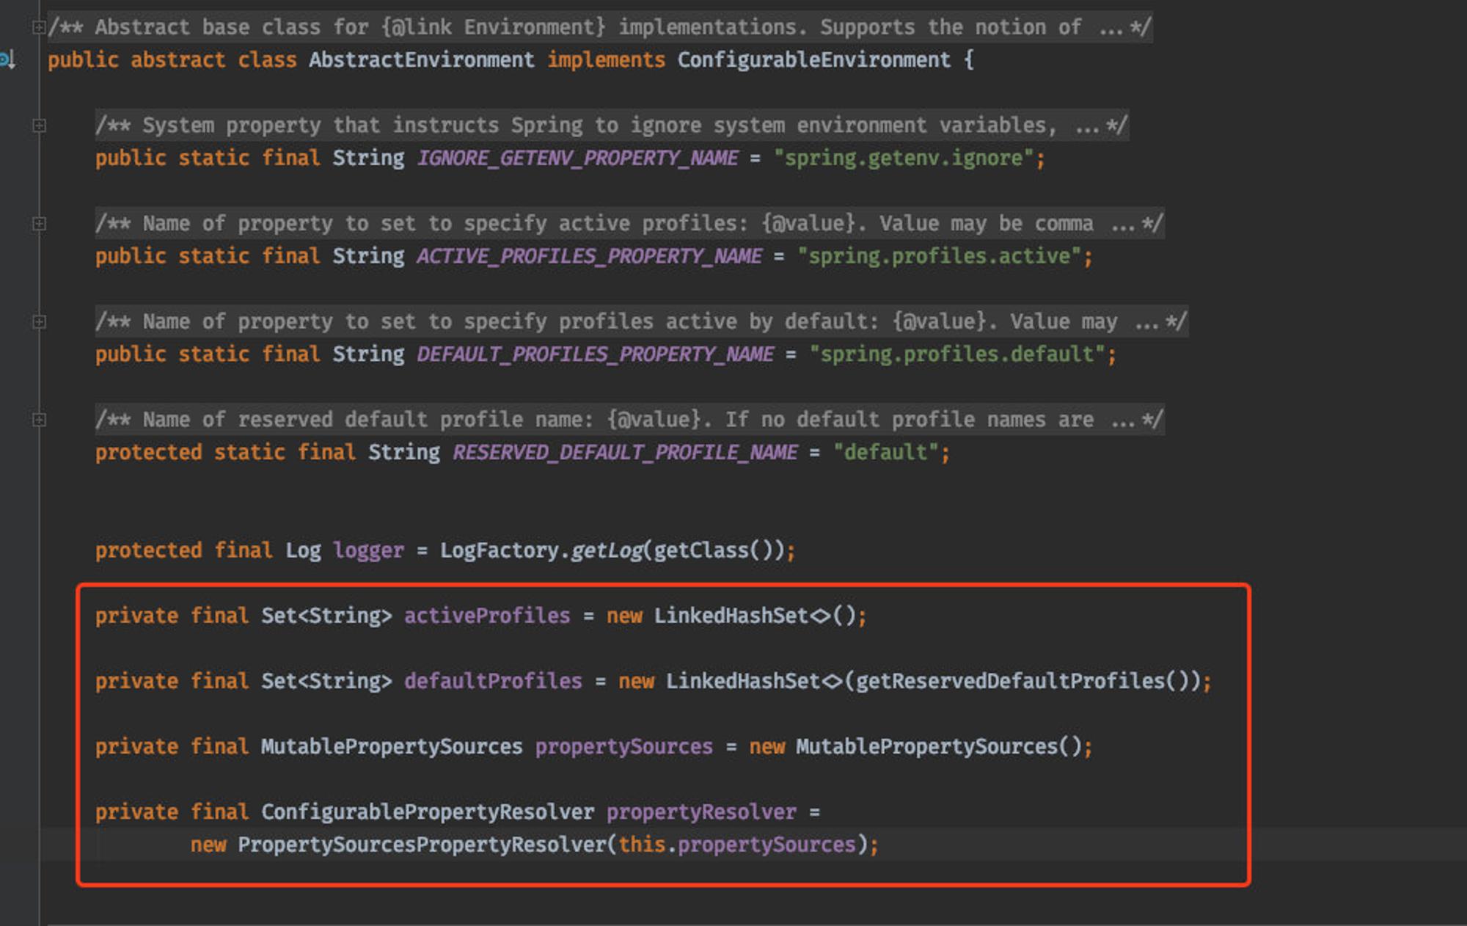Click the propertyResolver field name

pyautogui.click(x=701, y=812)
